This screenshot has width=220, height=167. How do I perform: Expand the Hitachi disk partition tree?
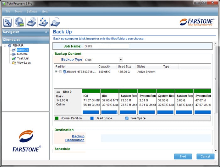(56, 72)
